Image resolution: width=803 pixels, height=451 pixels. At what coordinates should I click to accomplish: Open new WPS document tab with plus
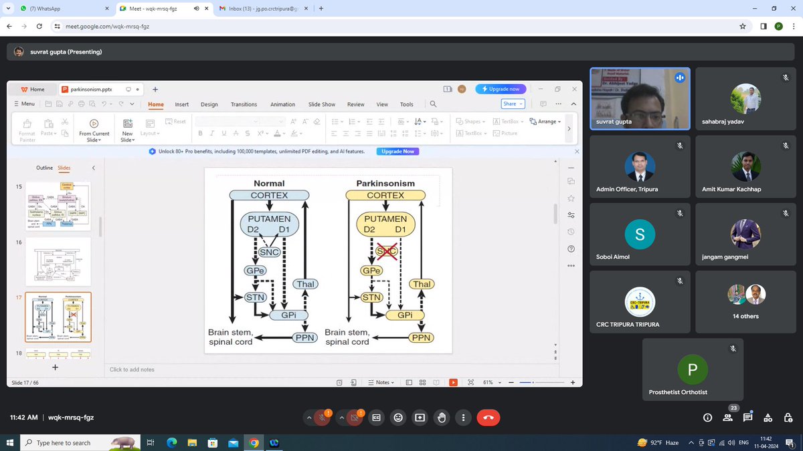coord(155,89)
